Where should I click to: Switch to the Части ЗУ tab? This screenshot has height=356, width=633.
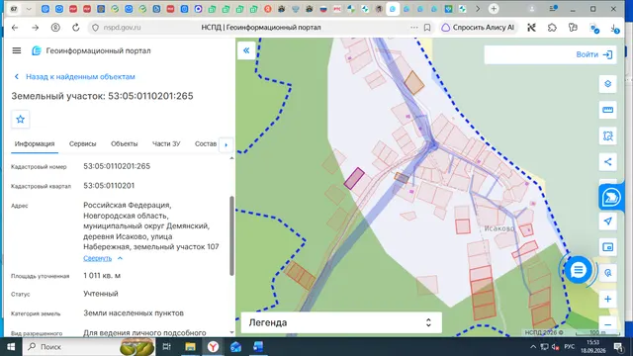166,143
